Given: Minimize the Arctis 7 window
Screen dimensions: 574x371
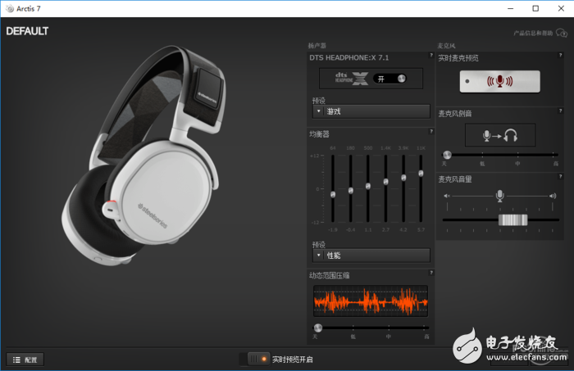Looking at the screenshot, I should pos(511,8).
